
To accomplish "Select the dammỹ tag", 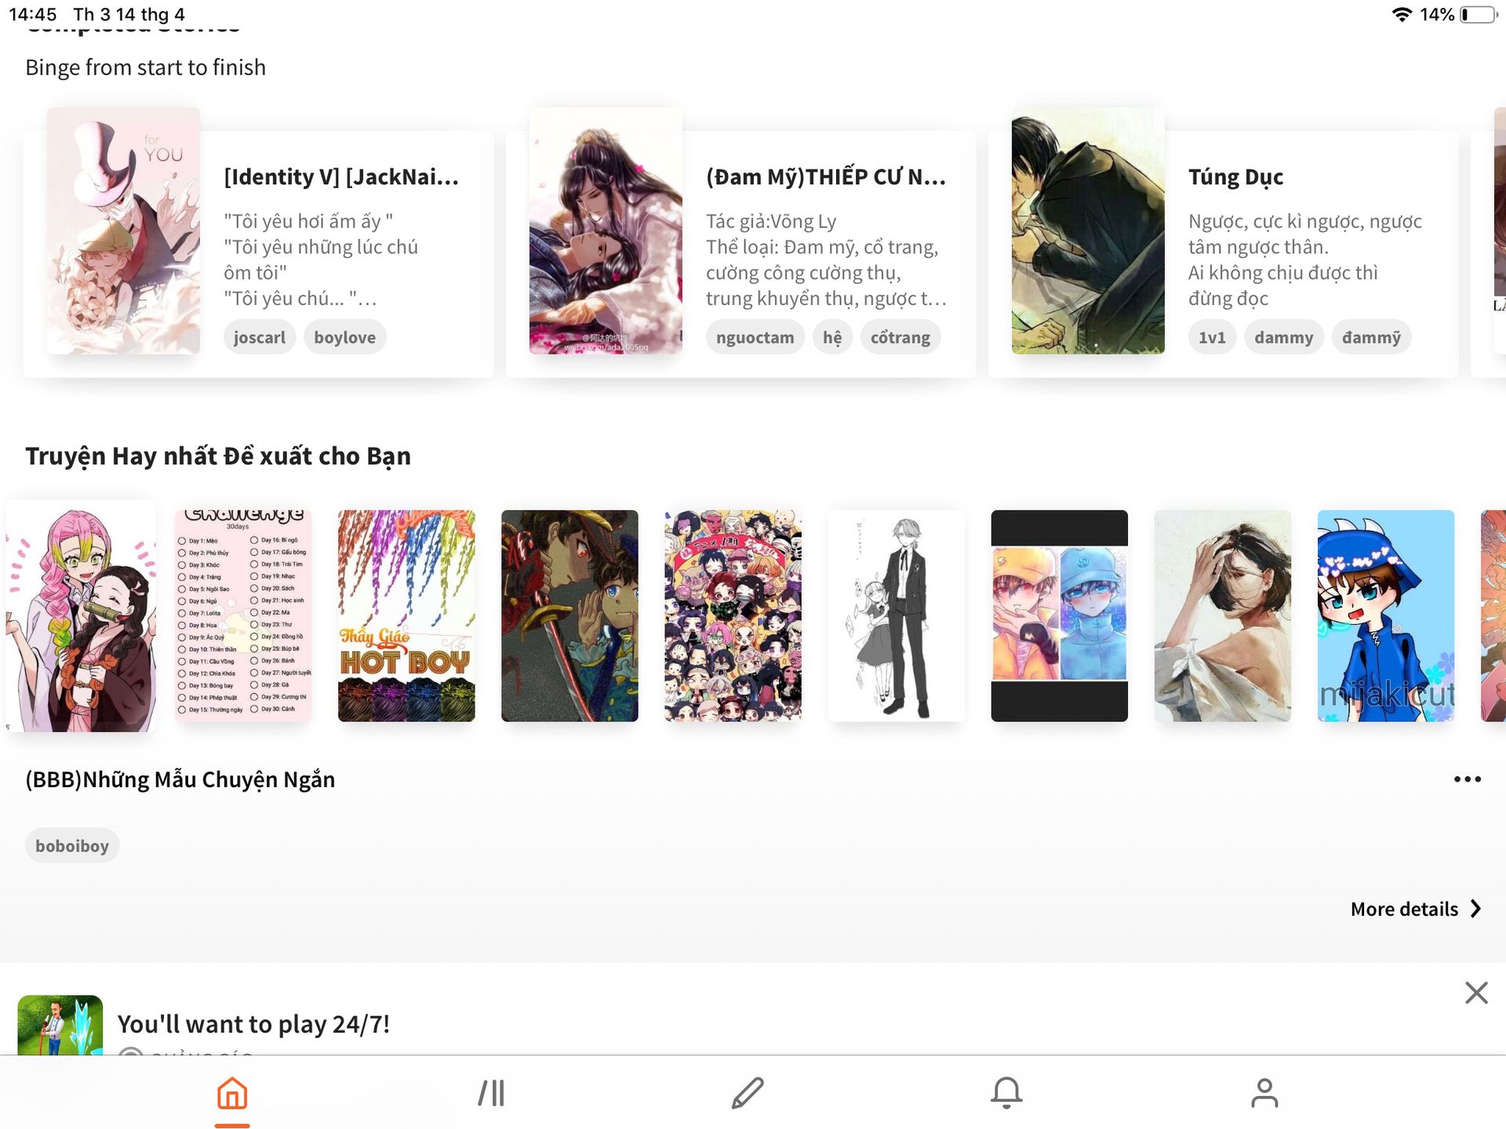I will tap(1371, 337).
